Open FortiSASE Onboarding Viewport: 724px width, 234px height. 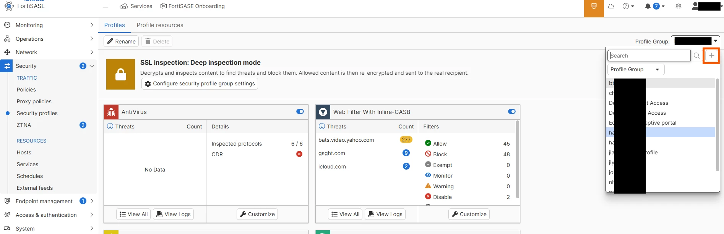tap(193, 6)
